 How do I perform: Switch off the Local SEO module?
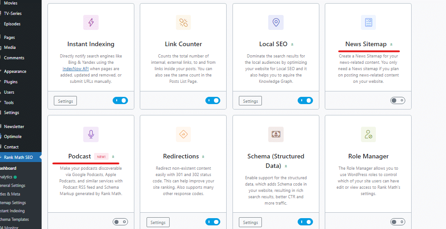tap(305, 100)
